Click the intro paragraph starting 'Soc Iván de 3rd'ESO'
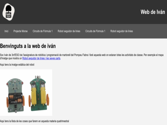The height and width of the screenshot is (125, 167). coord(82,57)
